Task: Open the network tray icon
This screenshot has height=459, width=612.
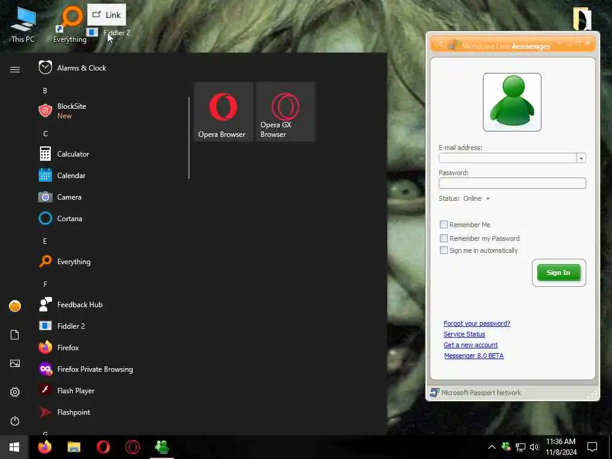Action: click(521, 447)
